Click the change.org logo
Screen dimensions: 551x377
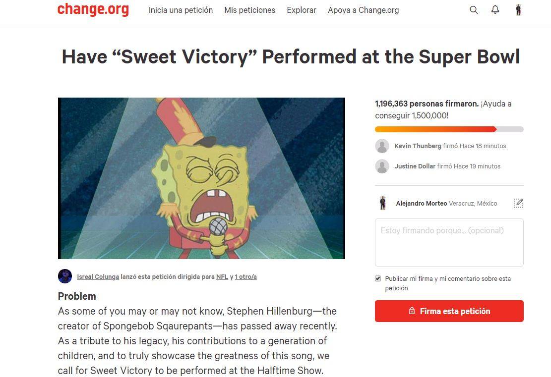(x=93, y=9)
